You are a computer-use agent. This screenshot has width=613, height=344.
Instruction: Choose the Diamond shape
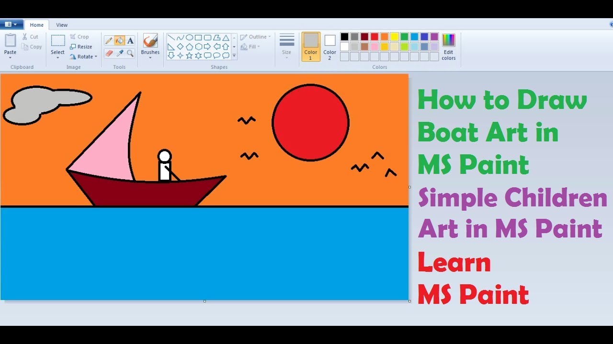pos(181,47)
